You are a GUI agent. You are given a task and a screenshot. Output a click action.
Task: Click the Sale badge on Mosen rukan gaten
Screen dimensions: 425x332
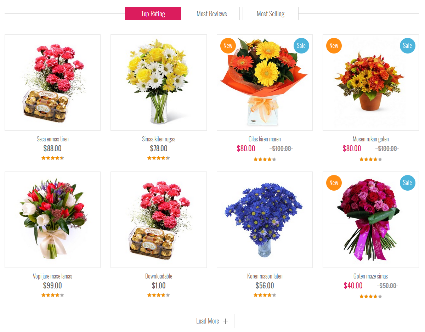[408, 46]
